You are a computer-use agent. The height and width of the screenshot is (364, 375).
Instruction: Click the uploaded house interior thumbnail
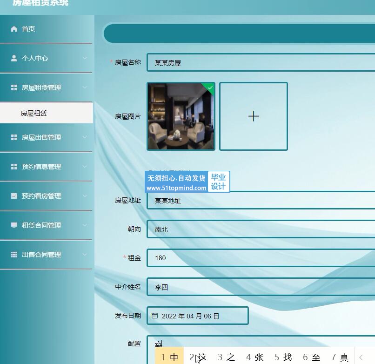[x=181, y=116]
